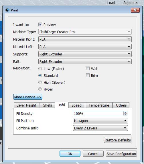144x164 pixels.
Task: Click the Restore Defaults button
Action: click(118, 140)
